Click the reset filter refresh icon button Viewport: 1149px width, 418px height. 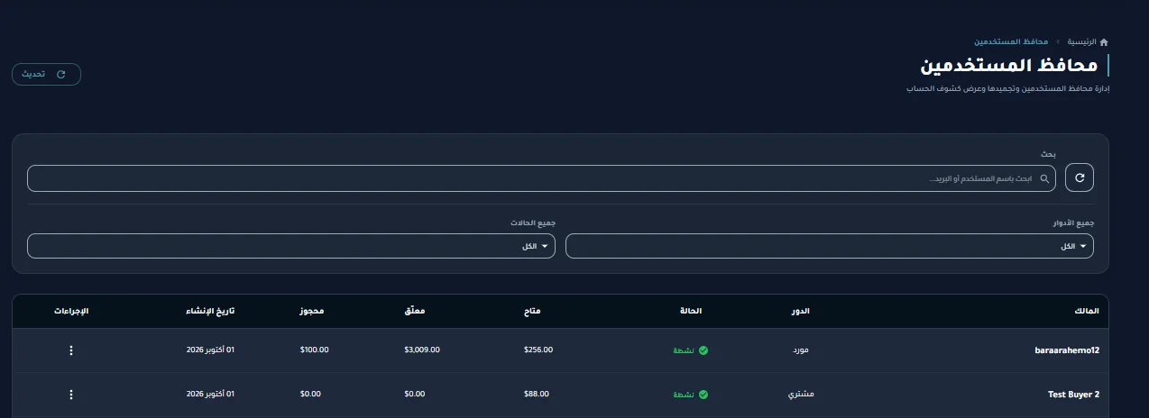[x=1080, y=178]
